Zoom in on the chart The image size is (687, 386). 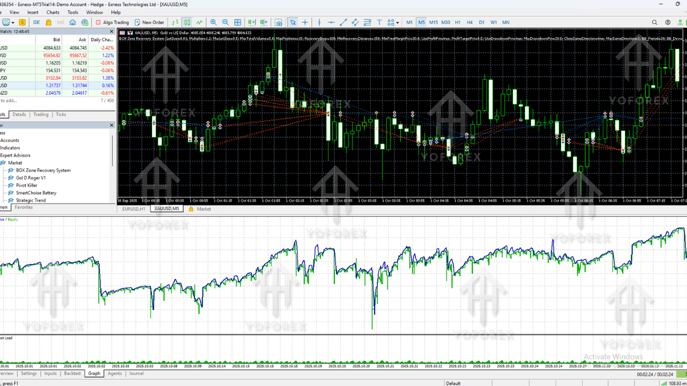(214, 23)
